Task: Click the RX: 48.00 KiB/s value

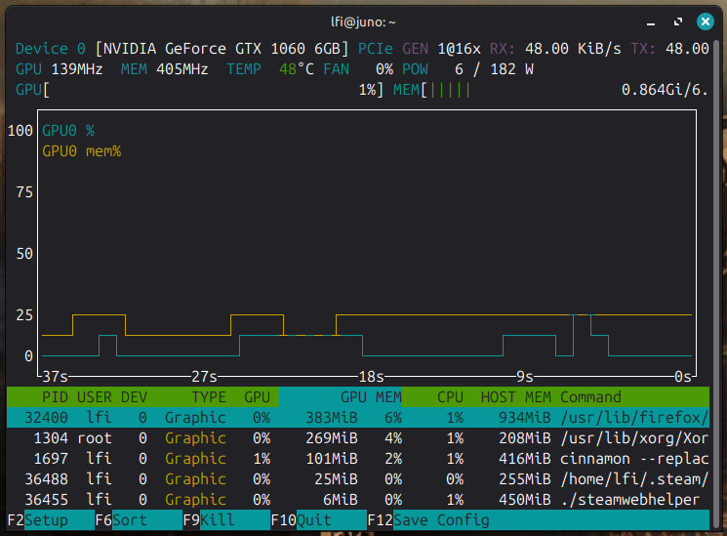Action: click(555, 48)
